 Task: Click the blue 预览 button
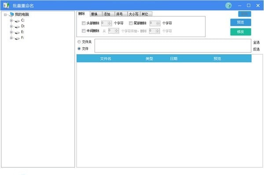(x=241, y=22)
